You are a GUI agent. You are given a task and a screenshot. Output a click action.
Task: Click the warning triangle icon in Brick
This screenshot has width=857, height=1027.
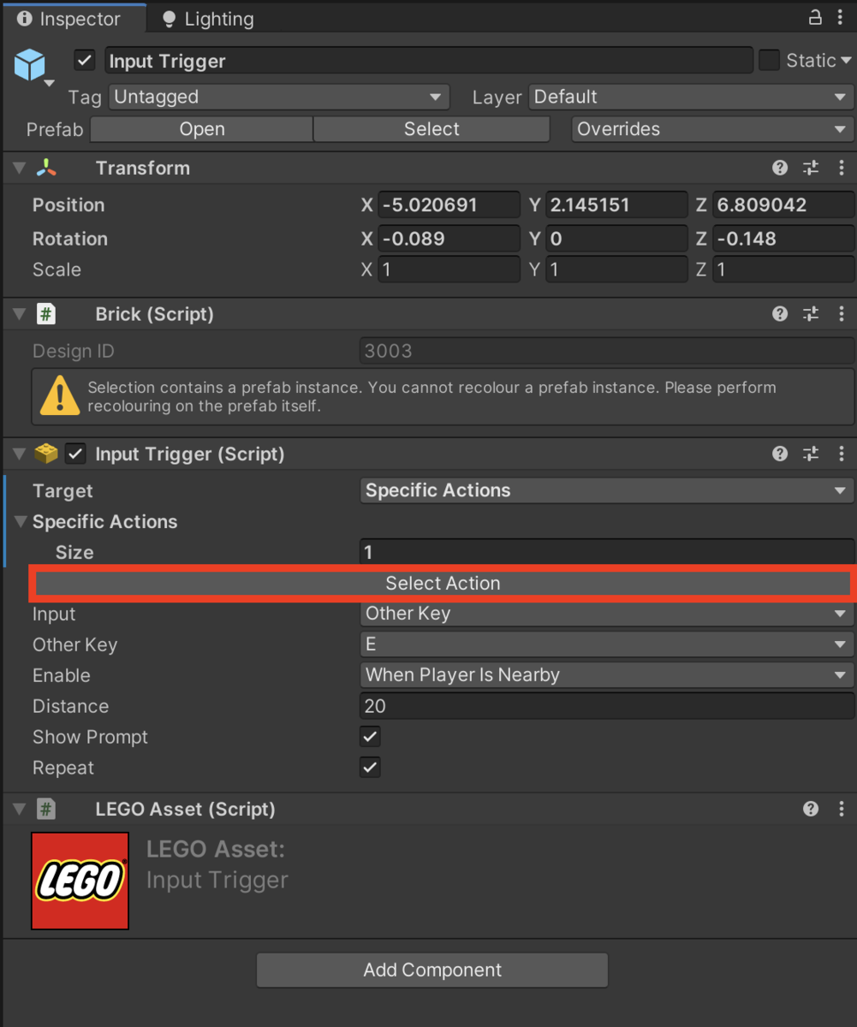pos(59,396)
